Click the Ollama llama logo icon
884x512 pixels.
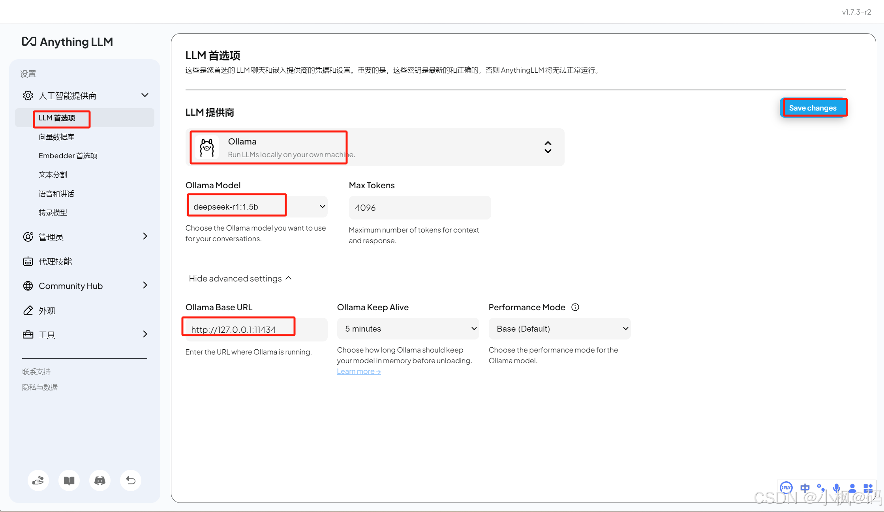pyautogui.click(x=207, y=148)
